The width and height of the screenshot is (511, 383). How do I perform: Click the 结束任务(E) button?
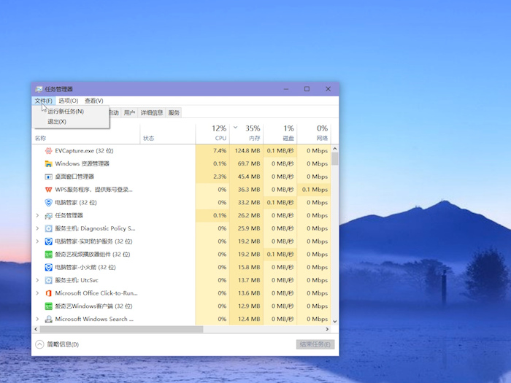coord(315,344)
